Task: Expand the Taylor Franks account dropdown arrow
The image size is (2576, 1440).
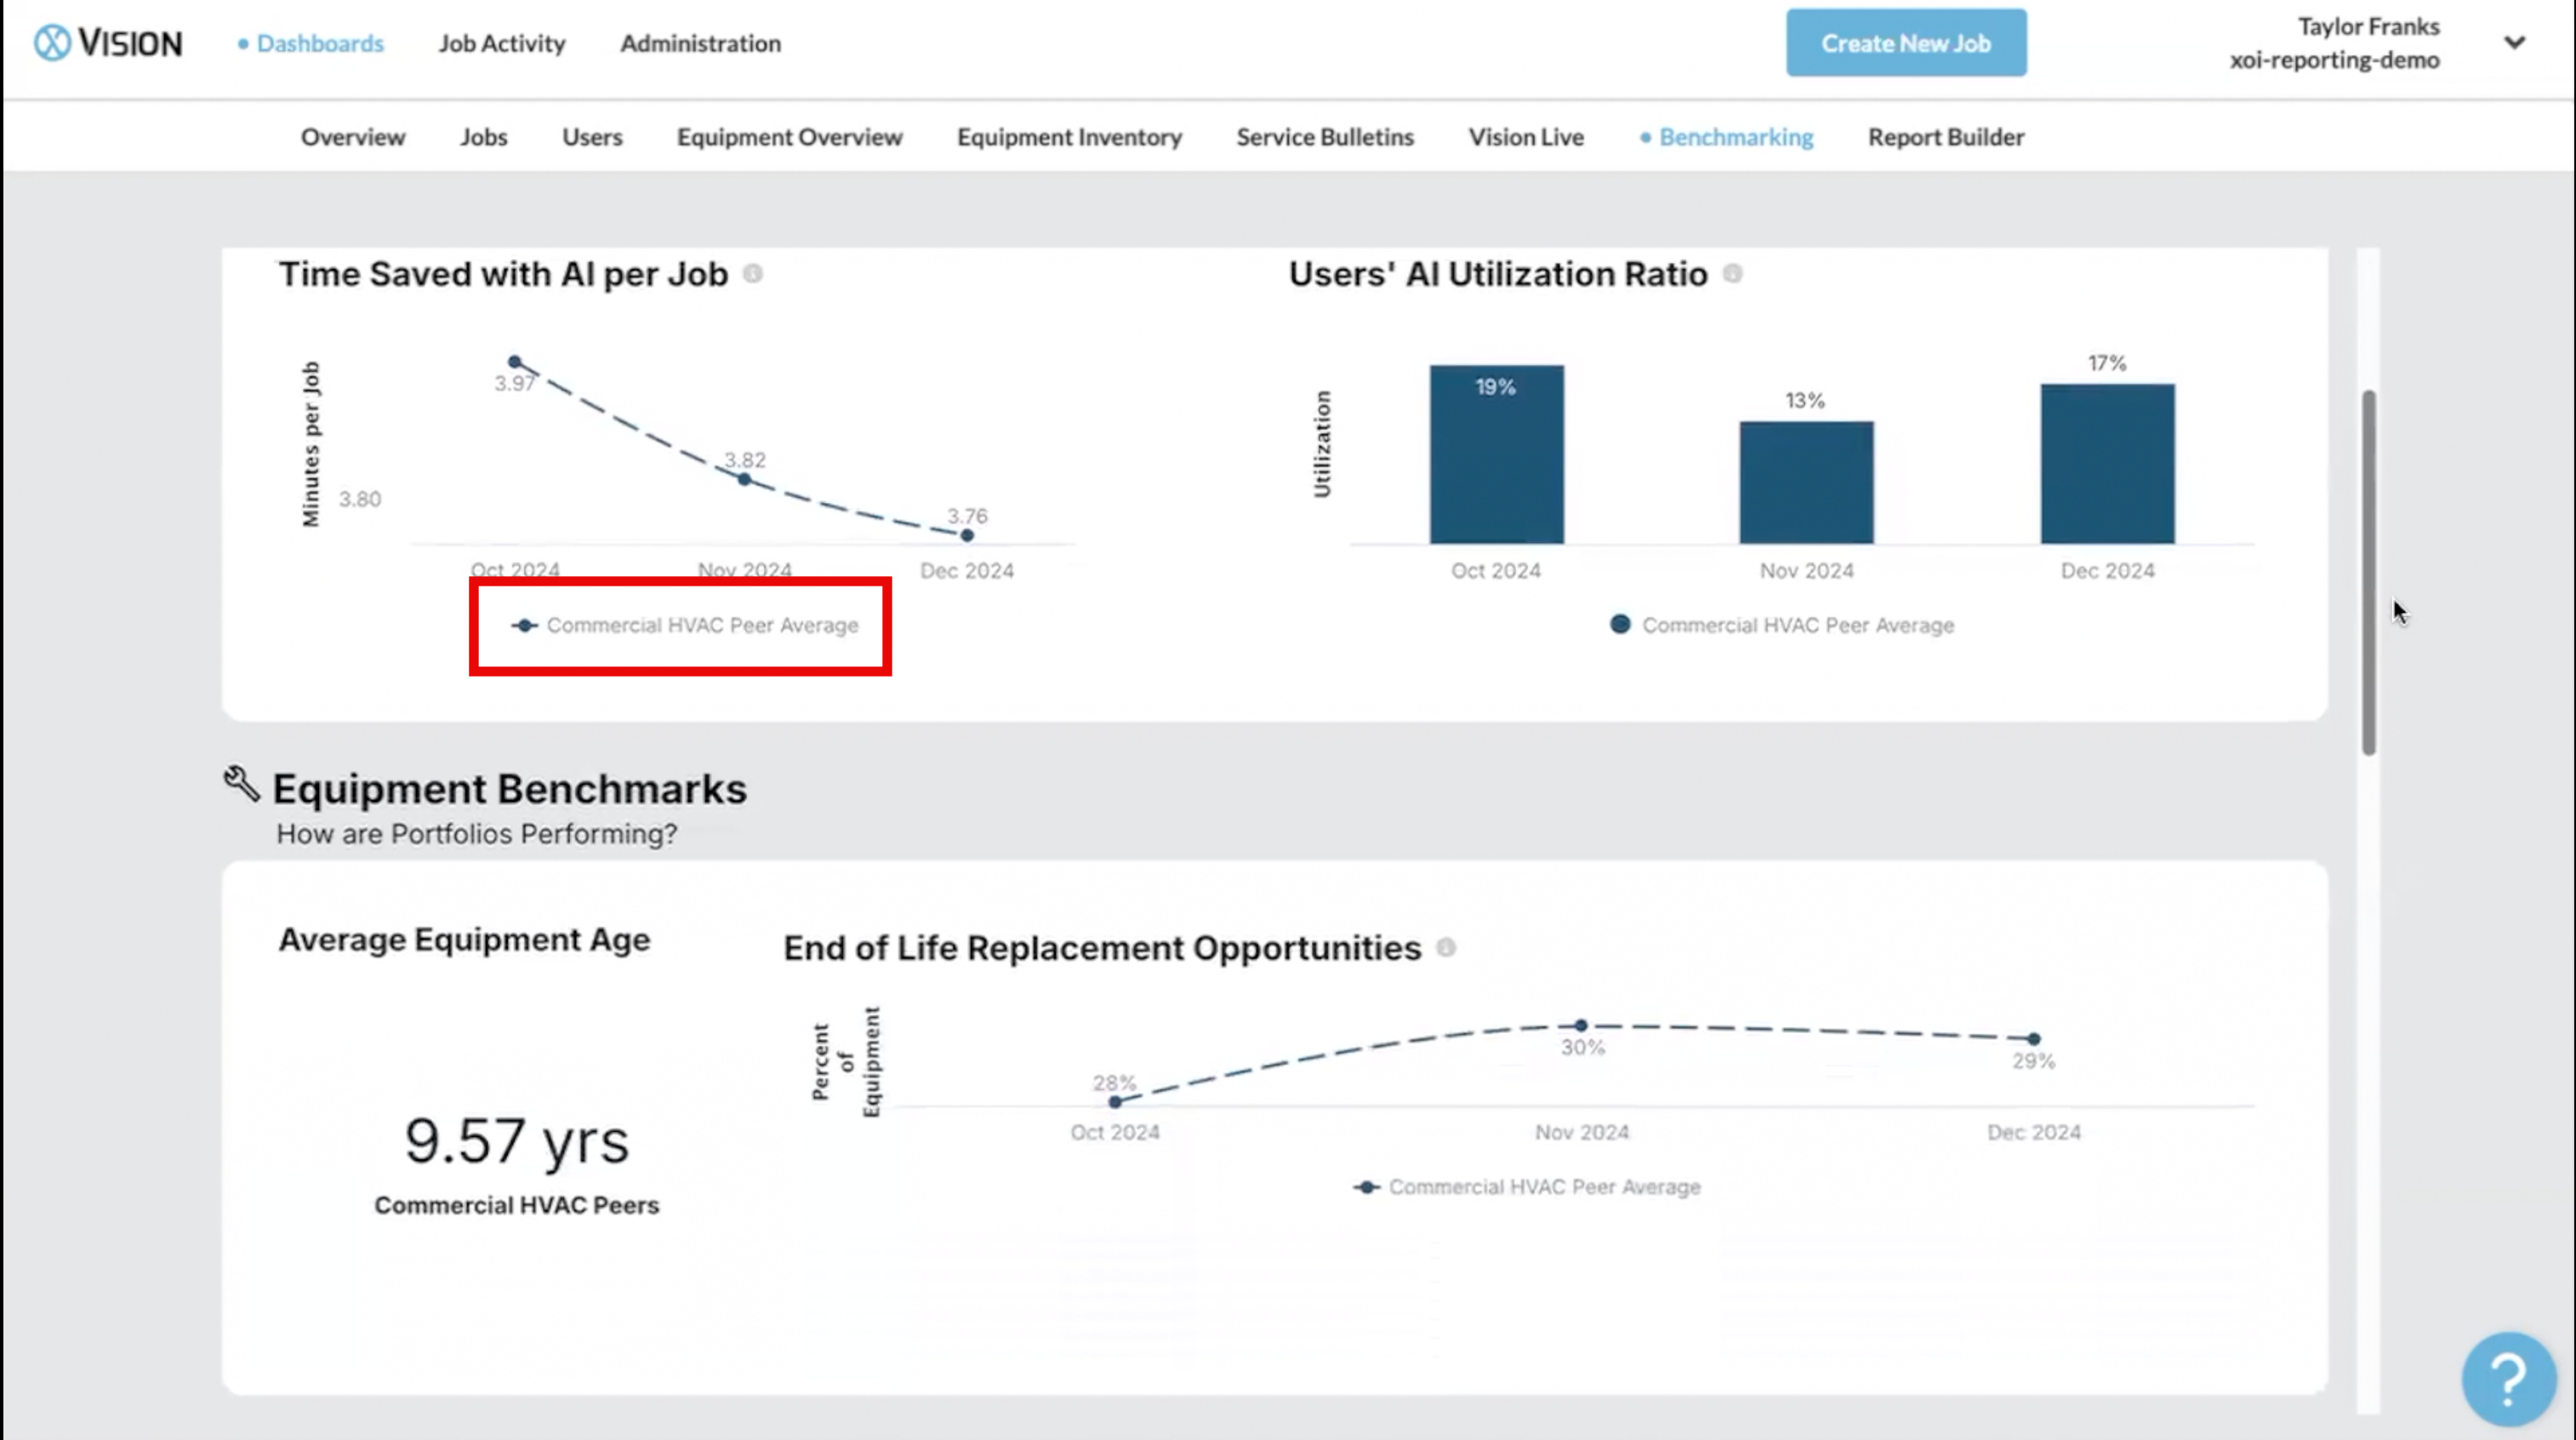Action: tap(2514, 43)
